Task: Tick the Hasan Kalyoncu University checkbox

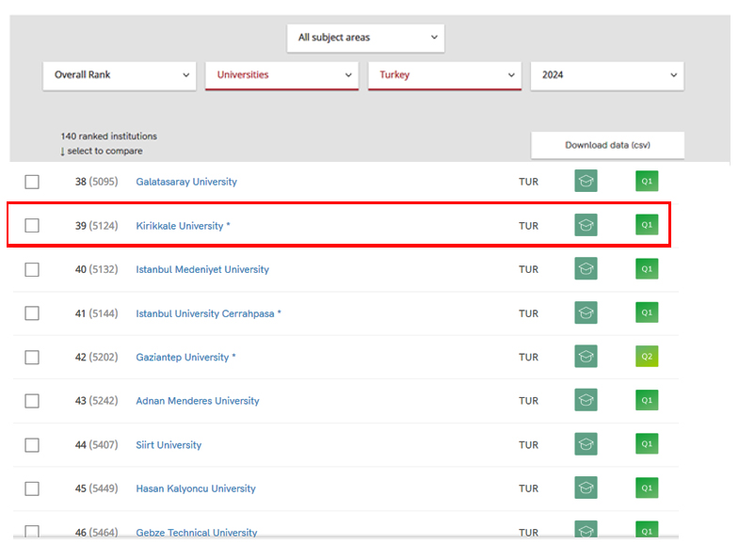Action: click(32, 488)
